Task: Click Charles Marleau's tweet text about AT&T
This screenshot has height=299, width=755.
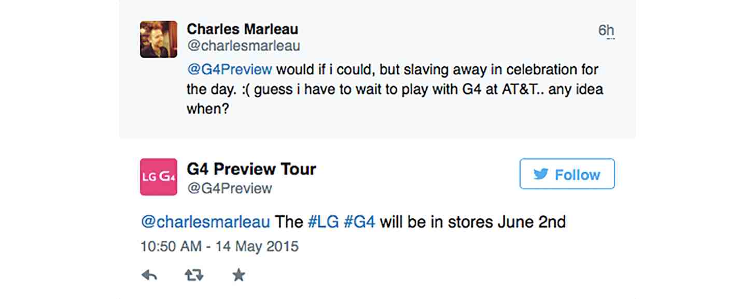Action: click(x=394, y=89)
